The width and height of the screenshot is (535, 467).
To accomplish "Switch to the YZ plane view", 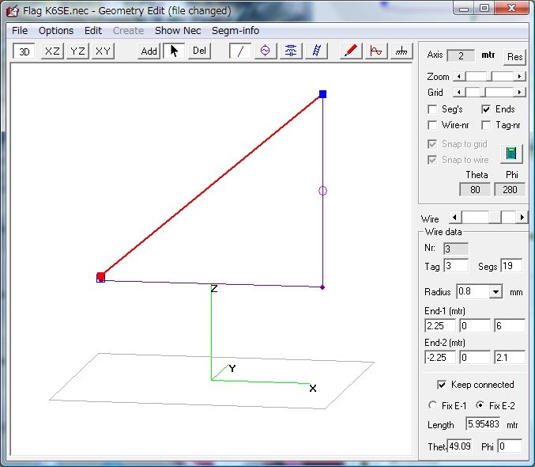I will [x=77, y=51].
